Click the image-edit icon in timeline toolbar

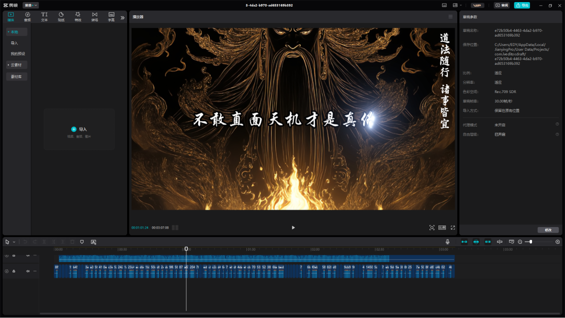(x=93, y=242)
